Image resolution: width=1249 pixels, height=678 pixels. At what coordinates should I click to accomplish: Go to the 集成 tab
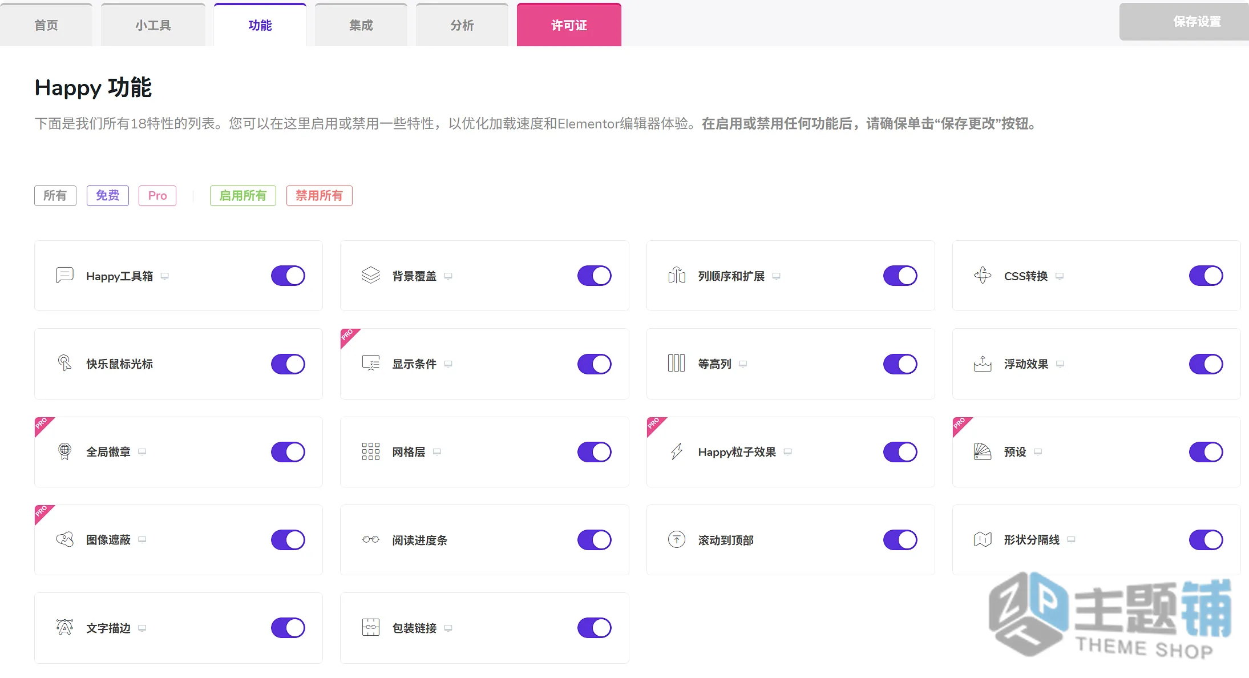pos(361,25)
